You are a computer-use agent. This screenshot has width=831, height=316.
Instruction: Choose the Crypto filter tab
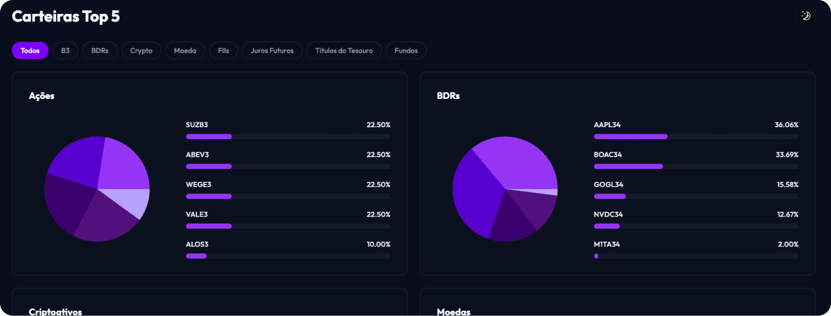141,51
